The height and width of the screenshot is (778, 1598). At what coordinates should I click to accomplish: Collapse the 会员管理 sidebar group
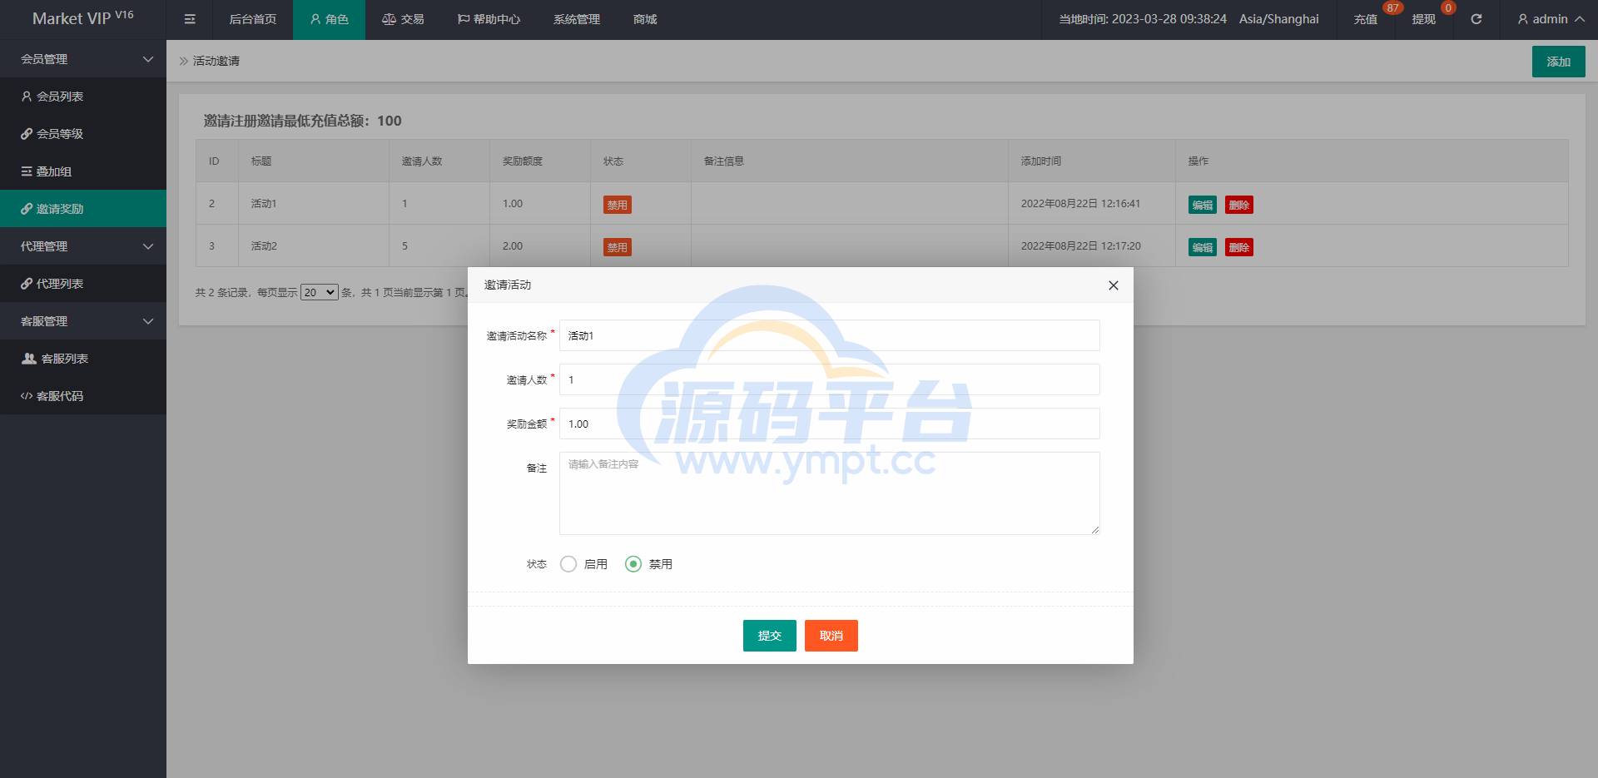pos(83,59)
